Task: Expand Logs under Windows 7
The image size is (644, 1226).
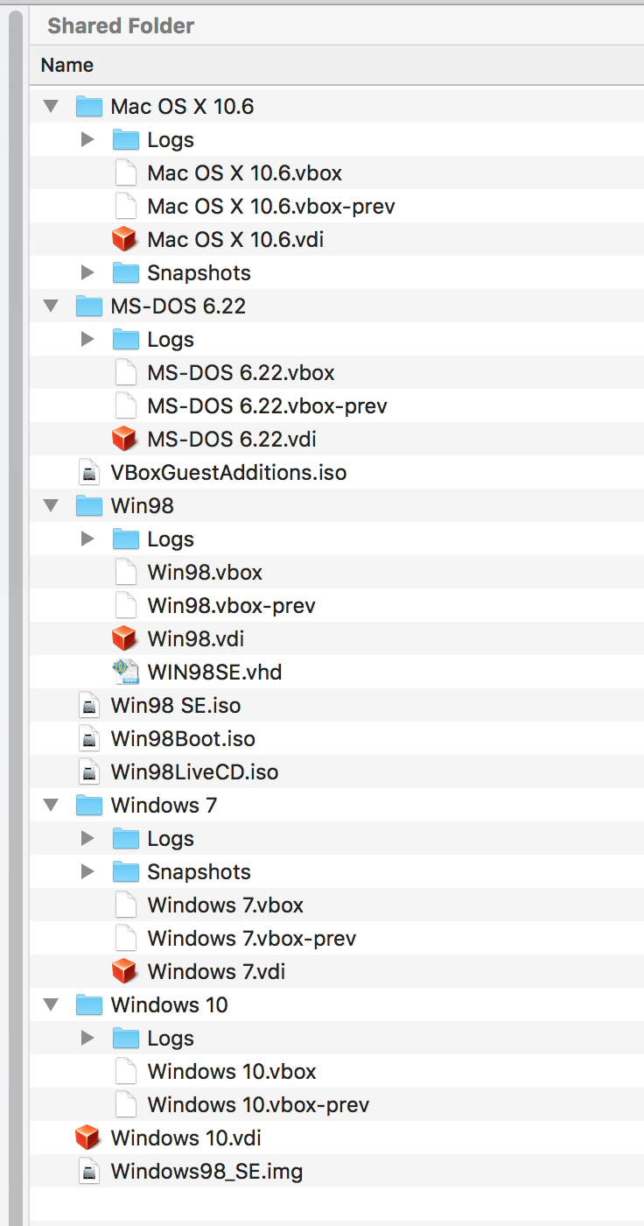Action: (87, 838)
